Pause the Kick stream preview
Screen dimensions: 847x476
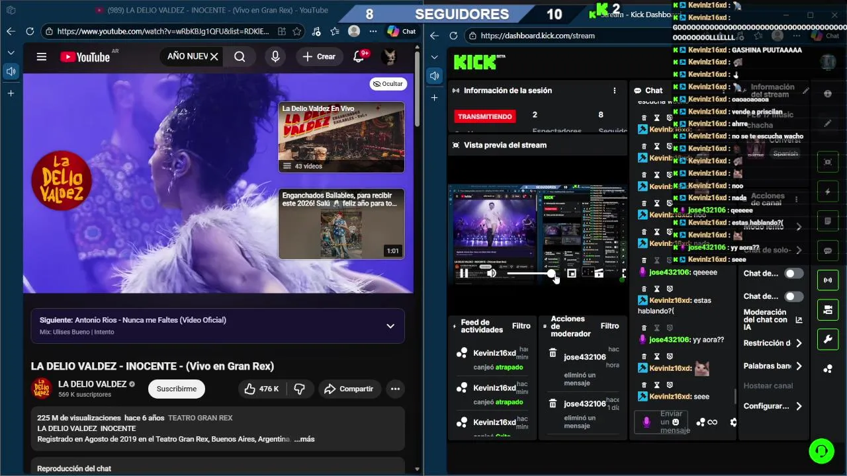point(464,273)
